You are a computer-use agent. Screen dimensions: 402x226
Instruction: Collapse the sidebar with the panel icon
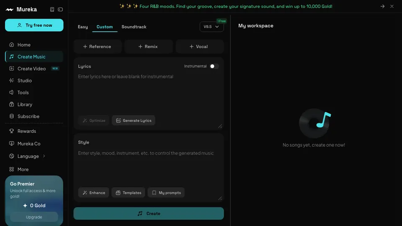tap(60, 10)
